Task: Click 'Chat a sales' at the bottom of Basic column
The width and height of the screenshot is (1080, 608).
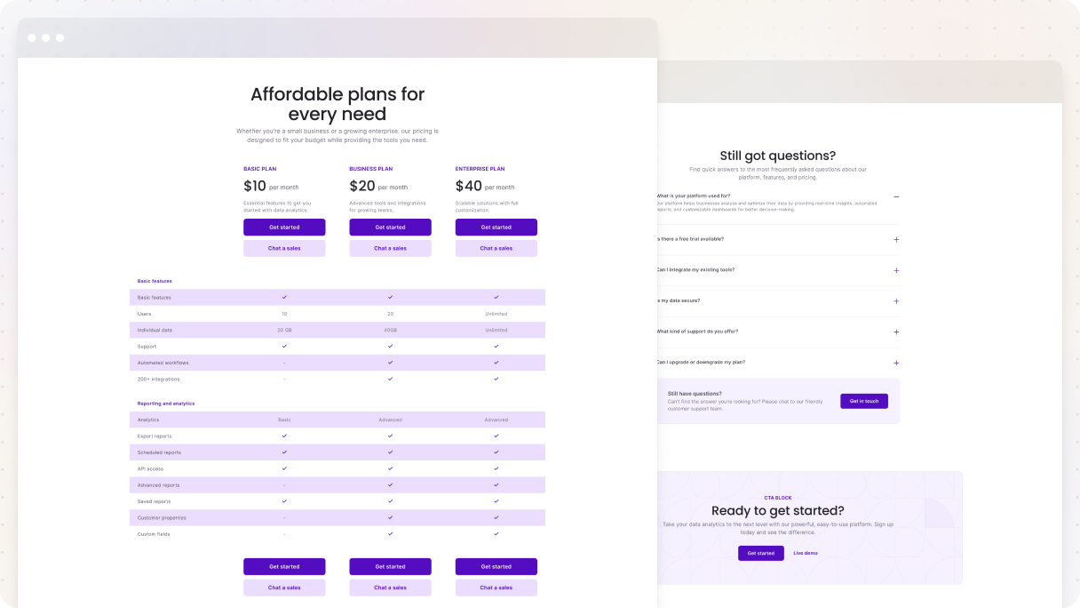Action: (x=284, y=588)
